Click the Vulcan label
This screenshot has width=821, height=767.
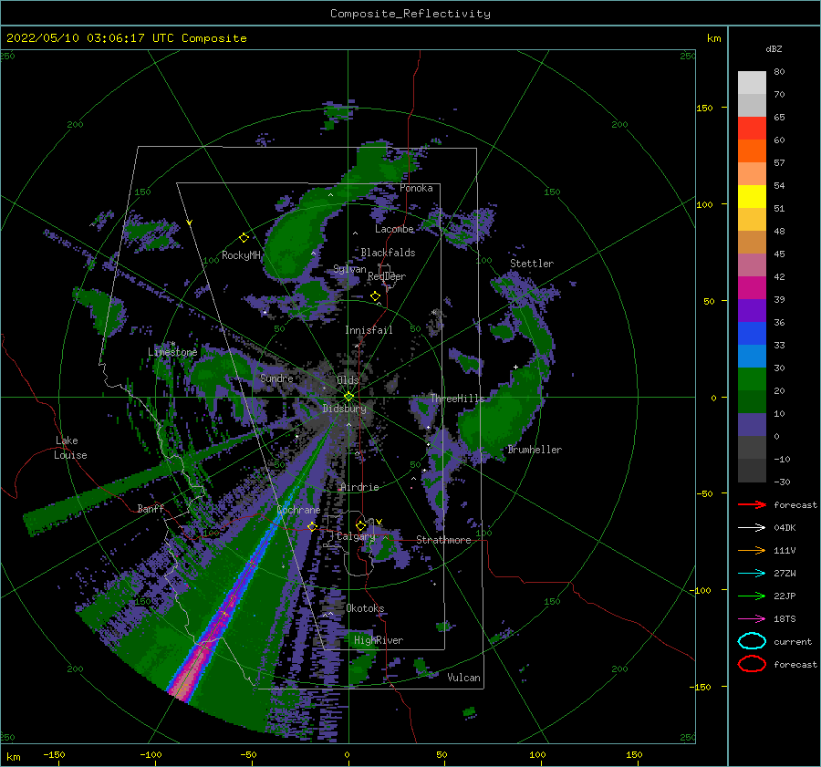tap(464, 678)
